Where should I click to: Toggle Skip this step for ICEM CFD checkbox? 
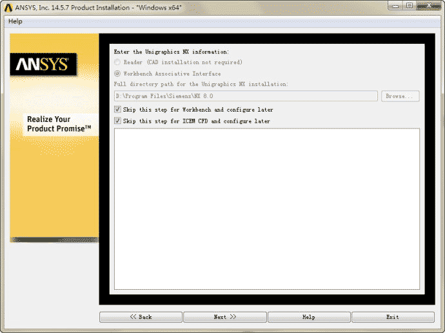click(x=117, y=121)
